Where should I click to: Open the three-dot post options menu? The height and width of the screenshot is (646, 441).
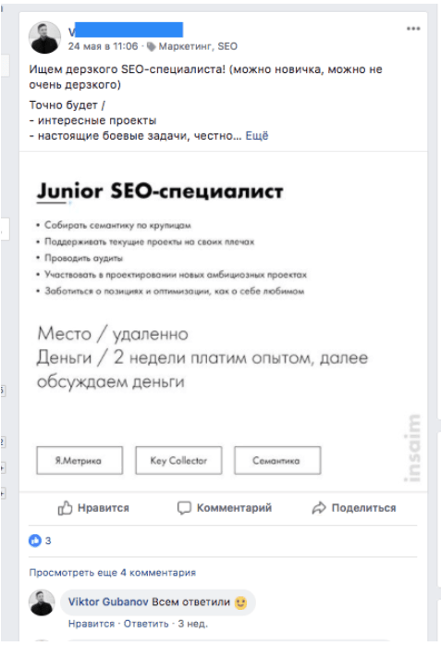point(413,29)
